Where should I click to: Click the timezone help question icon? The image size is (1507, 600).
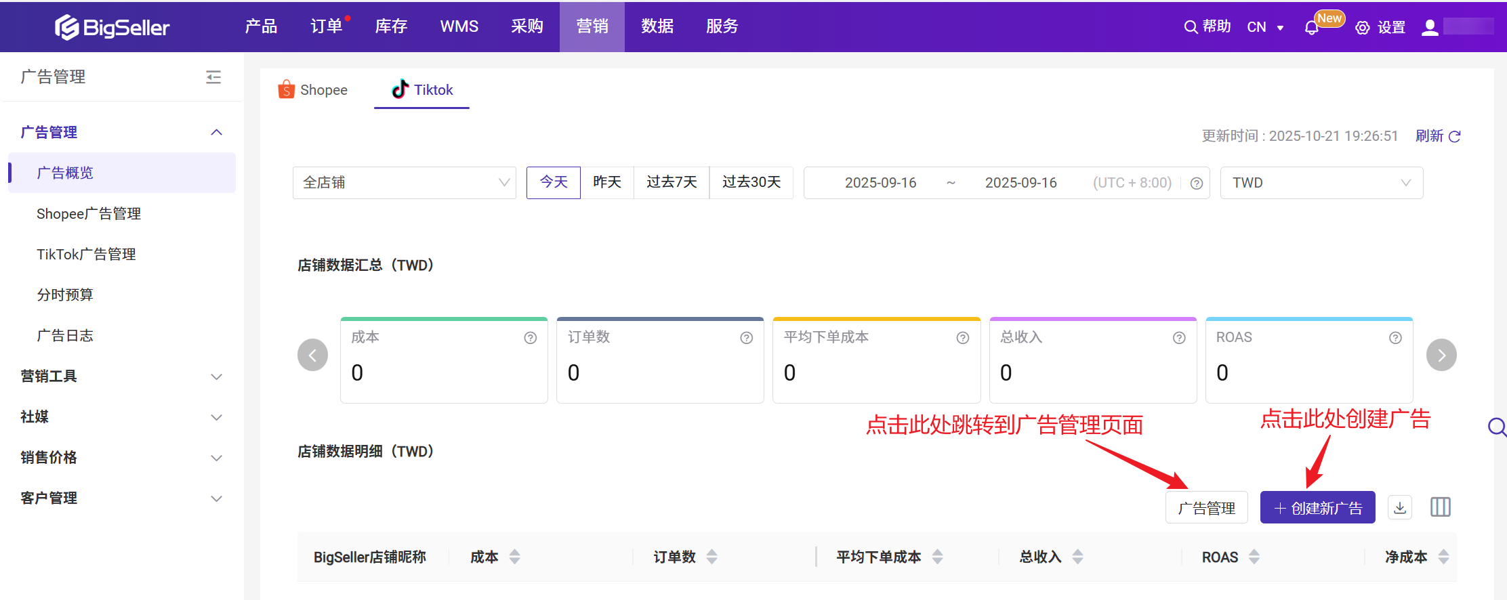[x=1197, y=184]
